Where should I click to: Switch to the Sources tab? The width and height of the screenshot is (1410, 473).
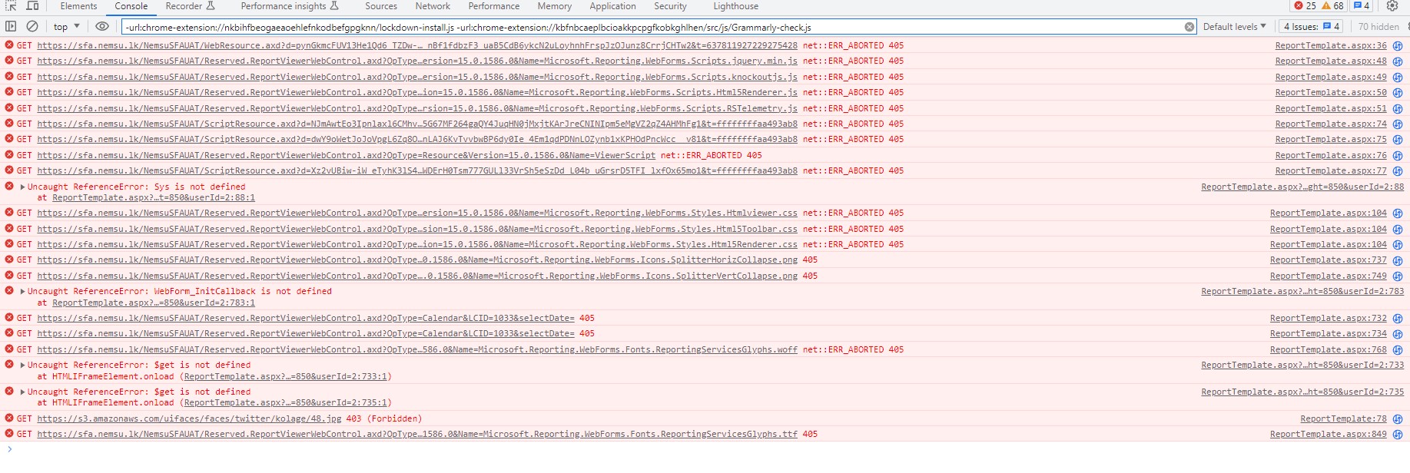click(381, 5)
